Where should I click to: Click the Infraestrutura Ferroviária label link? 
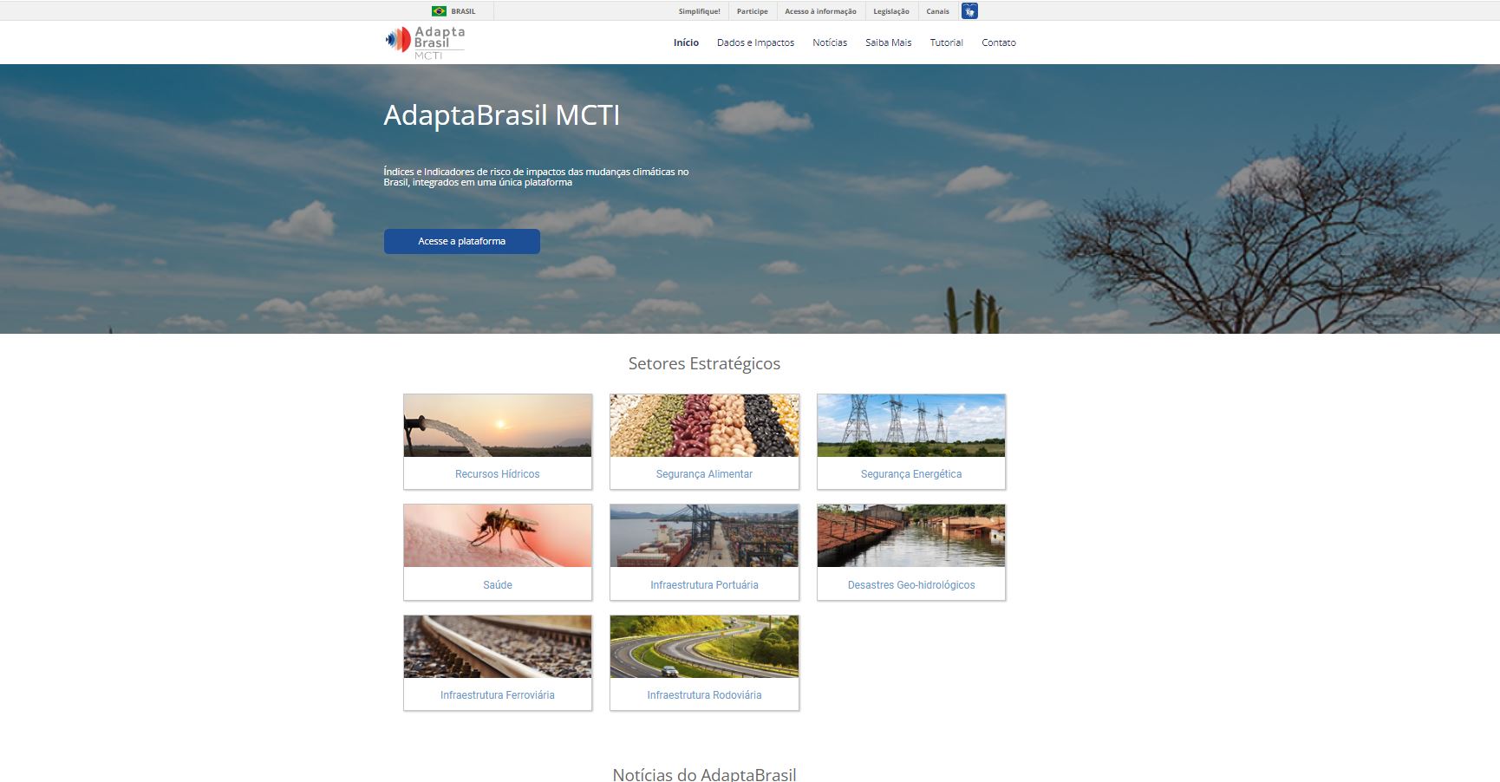pos(498,695)
